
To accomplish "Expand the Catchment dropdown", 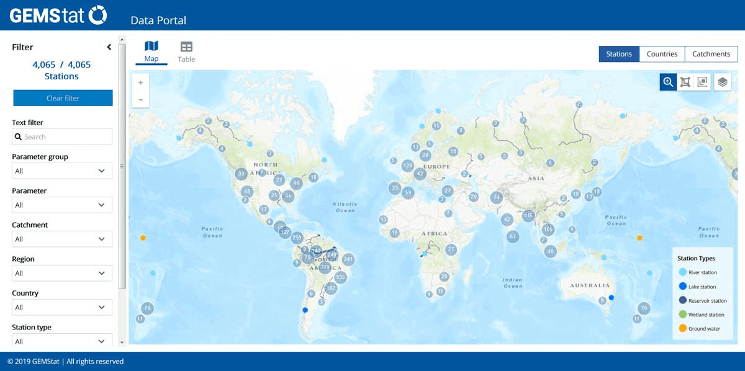I will [x=62, y=239].
